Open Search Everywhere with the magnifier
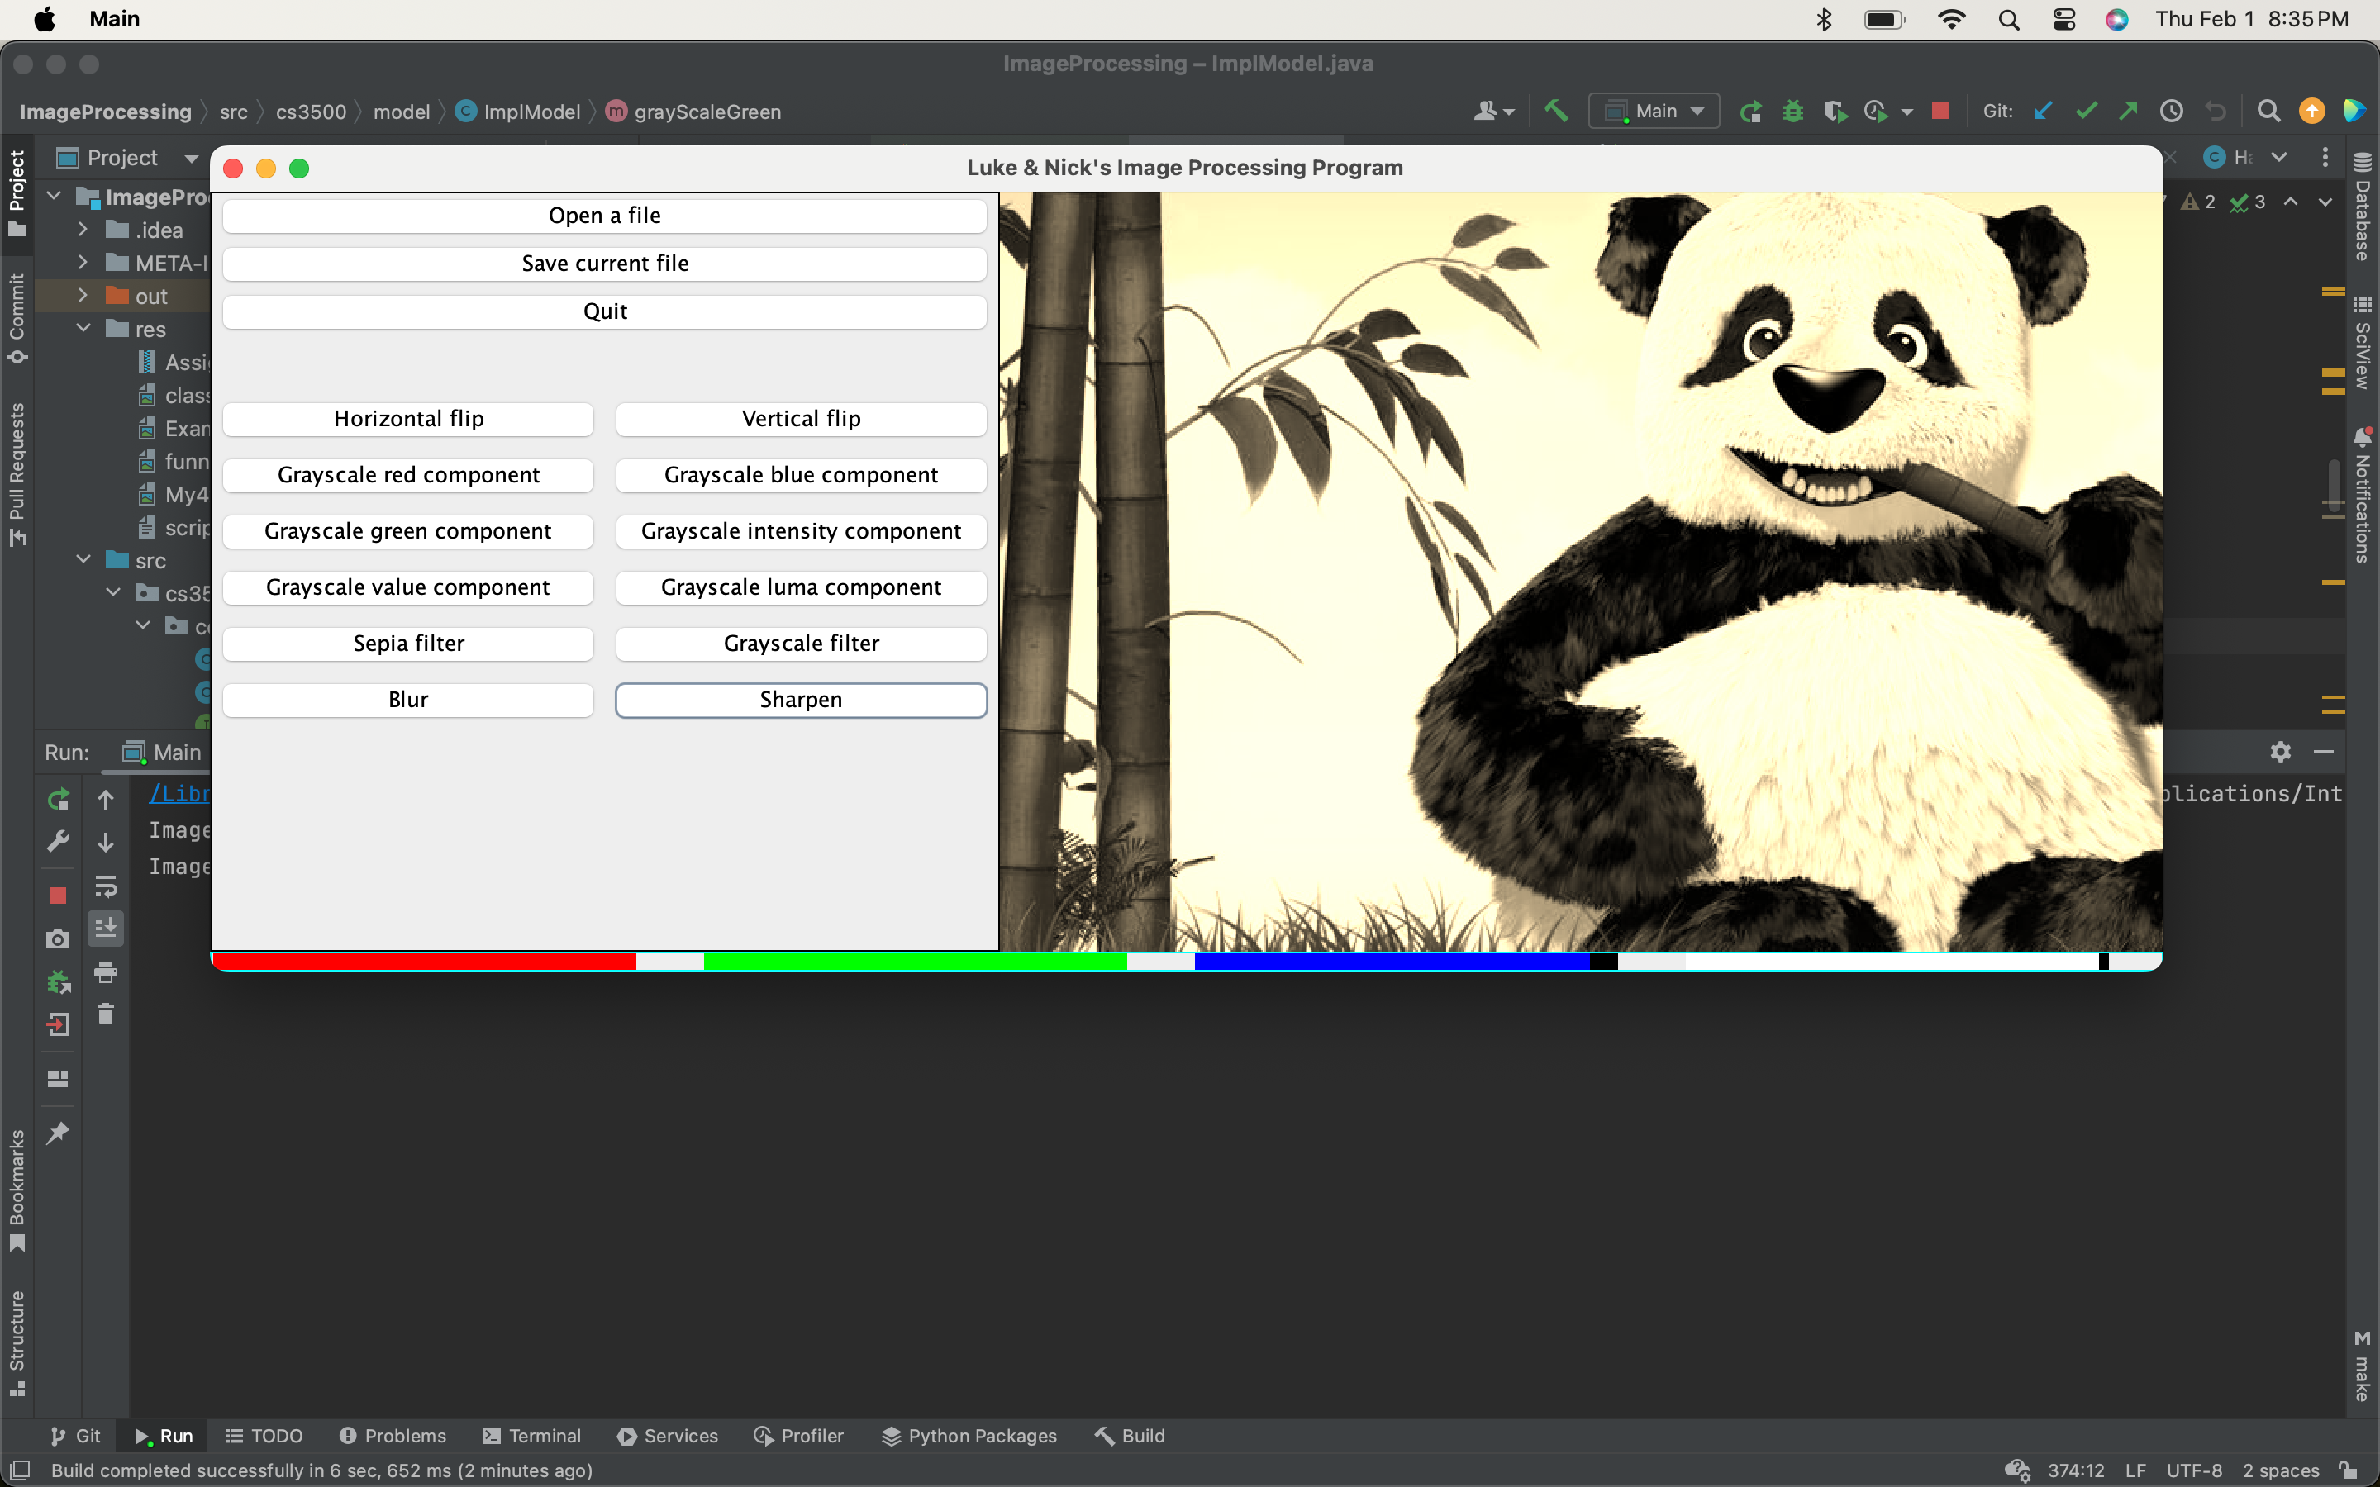Screen dimensions: 2380x1487 pos(2268,110)
